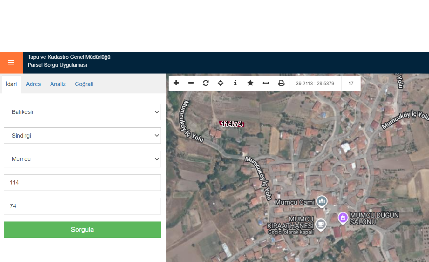This screenshot has width=429, height=262.
Task: Click the 114/74 parcel label on map
Action: 232,124
